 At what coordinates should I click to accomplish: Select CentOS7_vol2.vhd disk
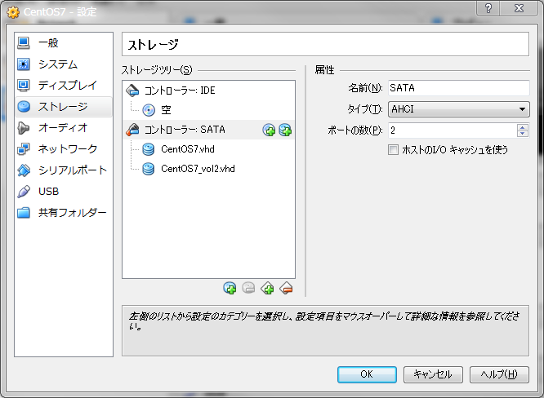(208, 169)
